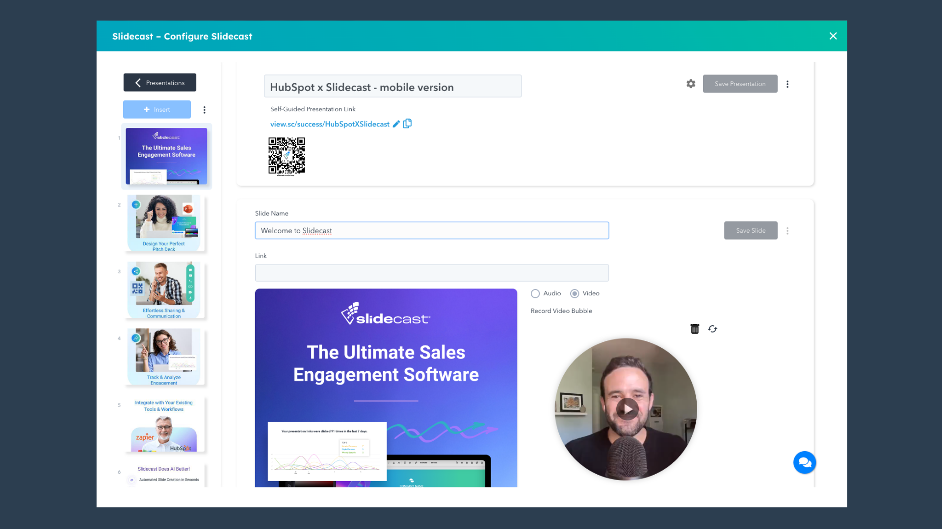Delete the recorded video bubble
Viewport: 942px width, 529px height.
[x=695, y=329]
